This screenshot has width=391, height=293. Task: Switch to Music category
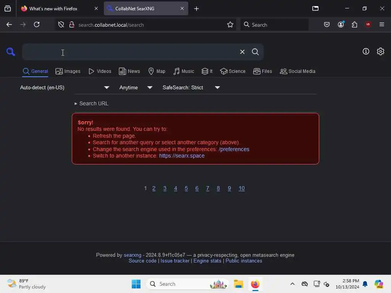pos(184,71)
